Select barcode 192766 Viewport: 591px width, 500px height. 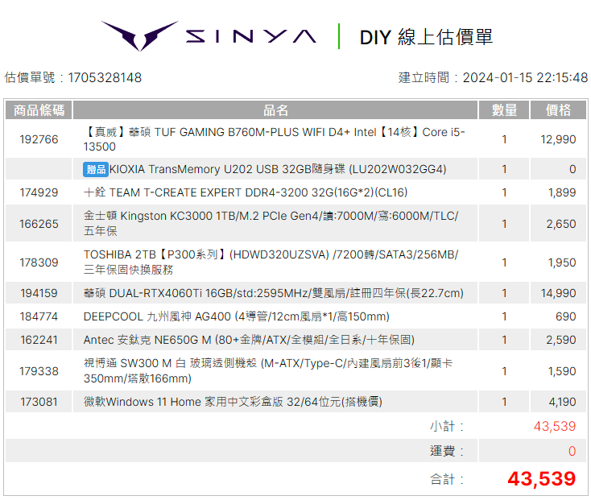click(39, 139)
